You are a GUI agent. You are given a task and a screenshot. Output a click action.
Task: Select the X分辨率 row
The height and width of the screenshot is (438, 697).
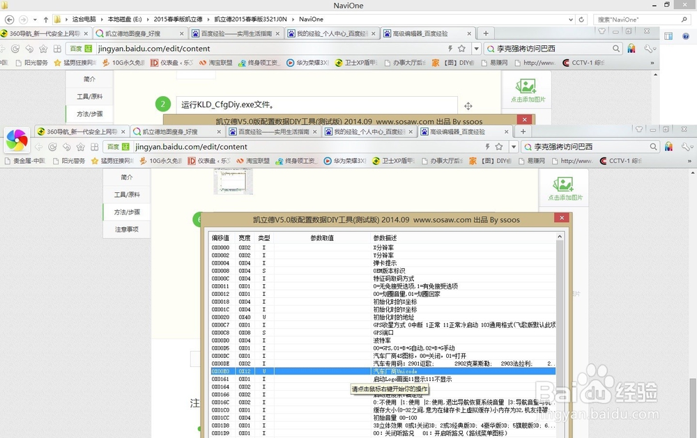(383, 247)
